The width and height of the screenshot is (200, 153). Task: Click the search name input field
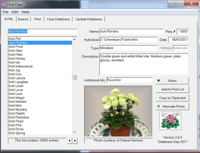pyautogui.click(x=43, y=32)
